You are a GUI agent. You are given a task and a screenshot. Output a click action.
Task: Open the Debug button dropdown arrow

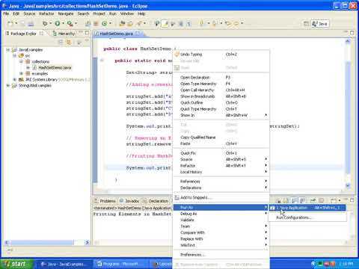pyautogui.click(x=51, y=23)
